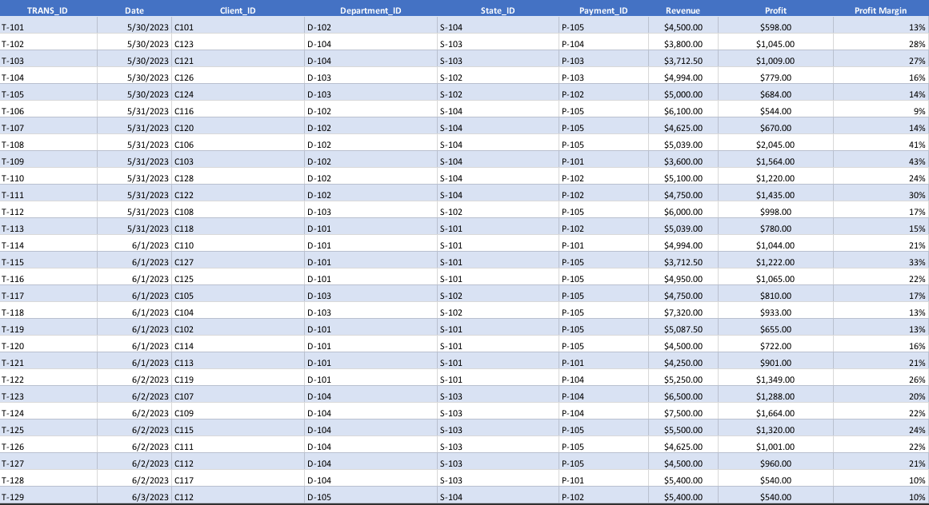Click the revenue cell showing $7,500.00
This screenshot has height=505, width=929.
pos(683,413)
